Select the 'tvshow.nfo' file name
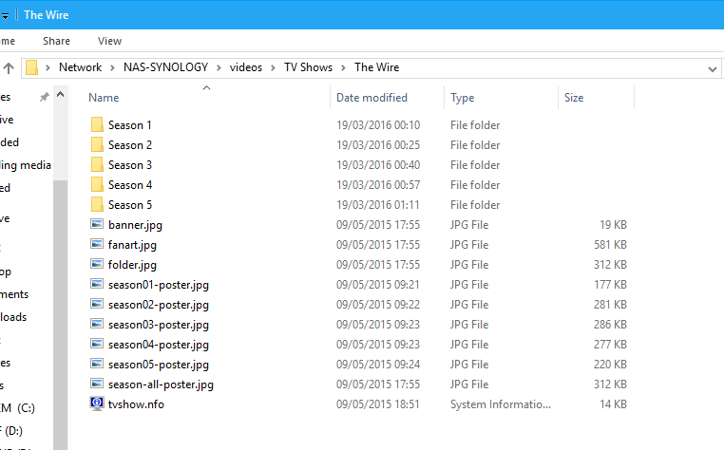This screenshot has height=450, width=724. point(136,404)
